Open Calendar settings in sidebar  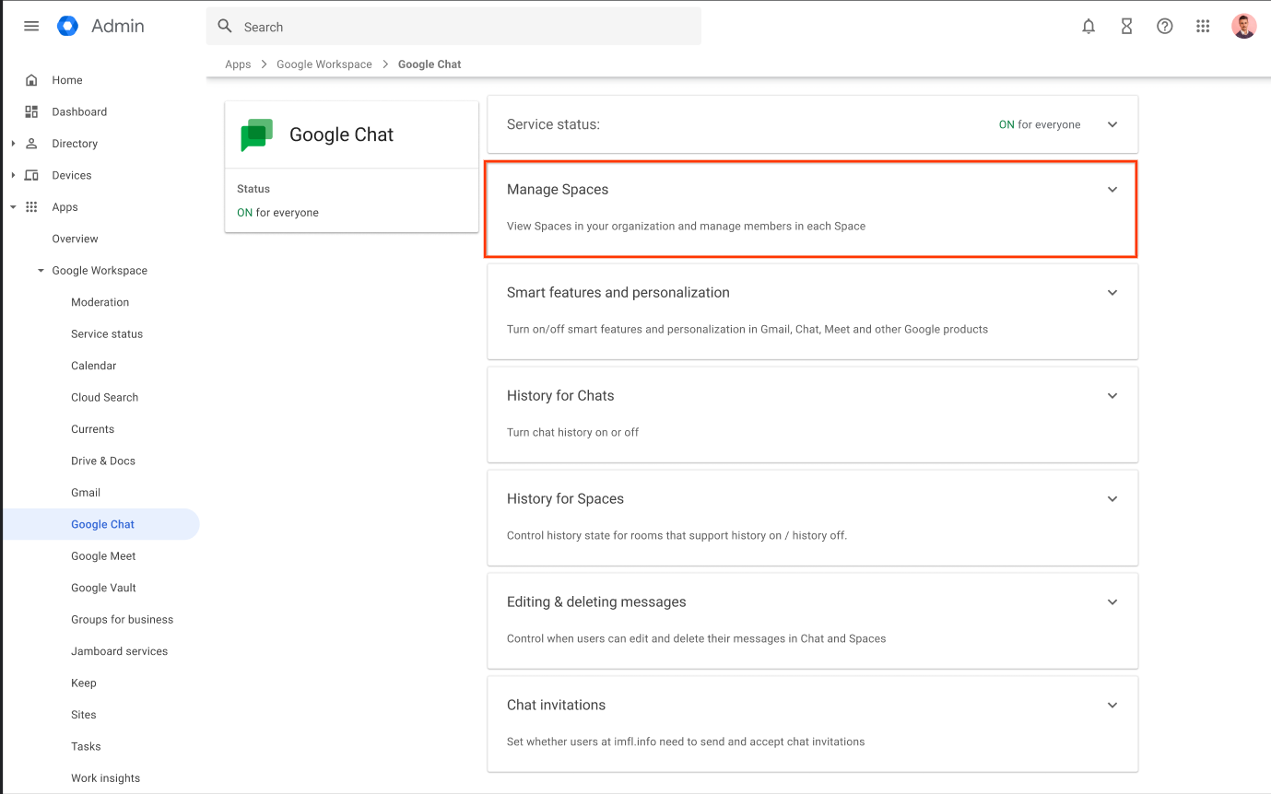pos(93,366)
